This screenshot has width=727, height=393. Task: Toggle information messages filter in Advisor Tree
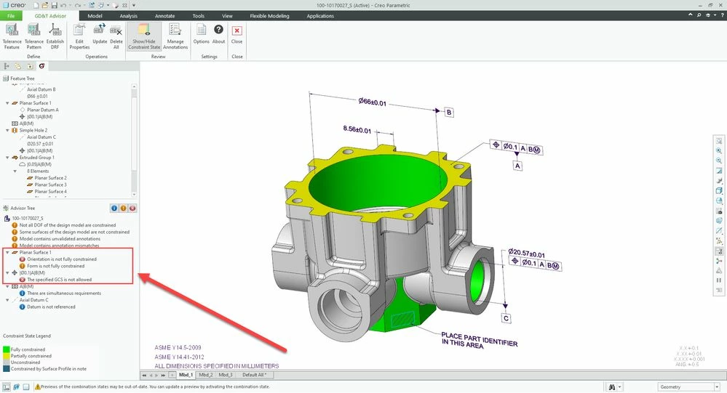pos(114,208)
